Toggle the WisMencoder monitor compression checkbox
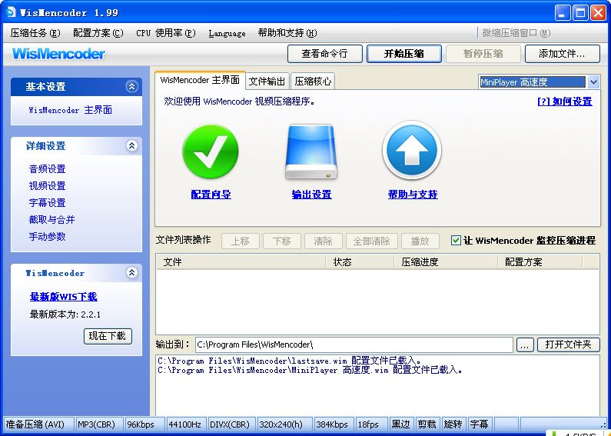Viewport: 611px width, 436px height. (x=456, y=240)
